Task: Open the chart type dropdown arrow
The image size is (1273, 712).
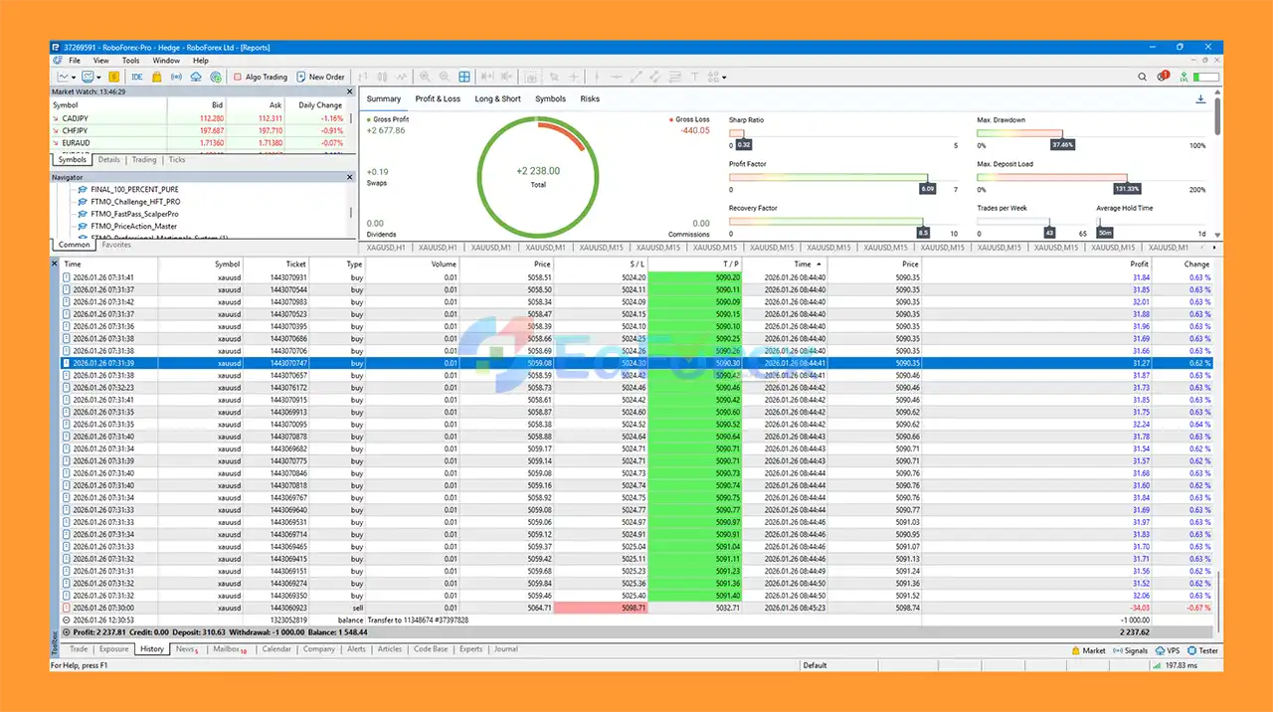Action: coord(74,77)
